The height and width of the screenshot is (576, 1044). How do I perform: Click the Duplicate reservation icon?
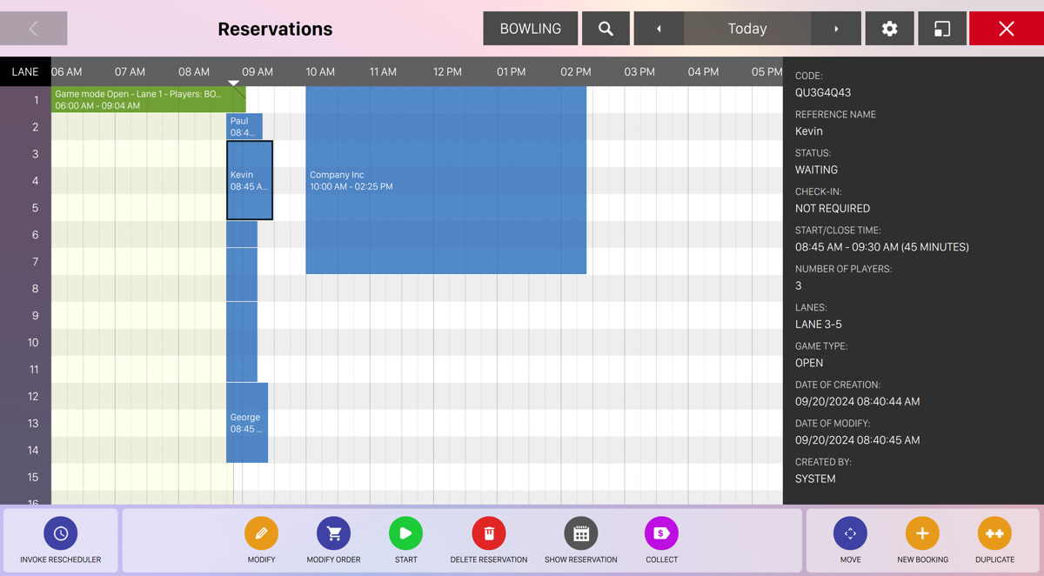click(994, 533)
